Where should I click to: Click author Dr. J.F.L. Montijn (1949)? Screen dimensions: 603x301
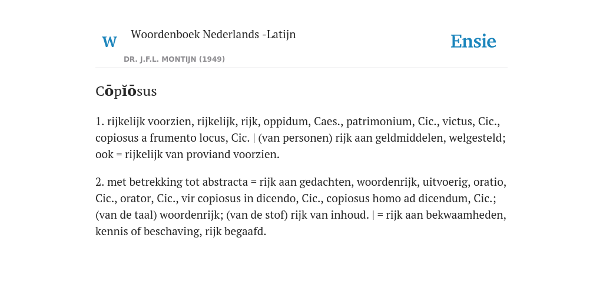click(174, 59)
